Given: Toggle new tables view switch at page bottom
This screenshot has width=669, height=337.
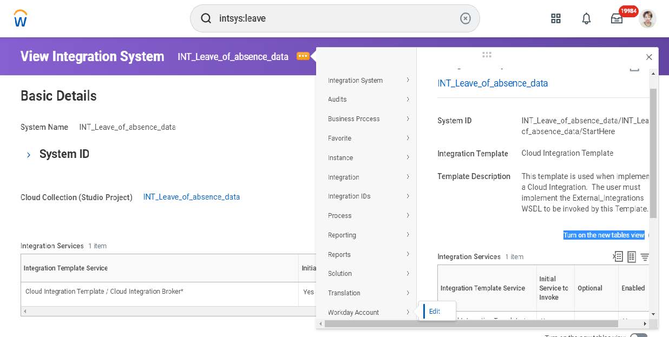Looking at the screenshot, I should coord(639,335).
